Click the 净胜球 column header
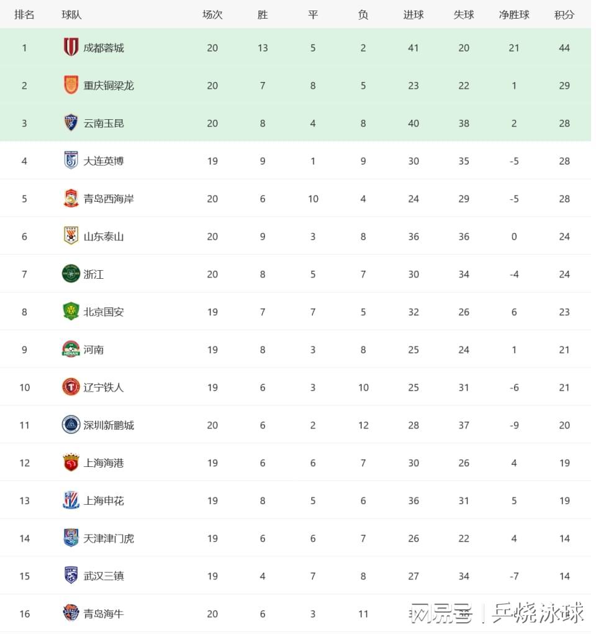Image resolution: width=596 pixels, height=634 pixels. 514,15
